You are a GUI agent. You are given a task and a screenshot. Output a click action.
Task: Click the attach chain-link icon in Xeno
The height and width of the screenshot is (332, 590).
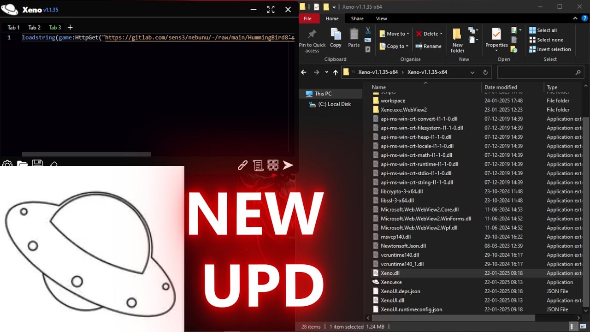(242, 165)
